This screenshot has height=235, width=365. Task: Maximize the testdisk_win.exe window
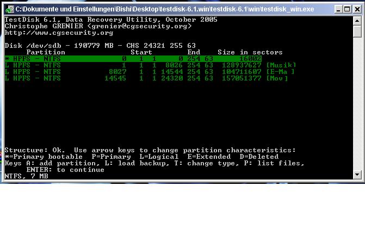point(347,9)
